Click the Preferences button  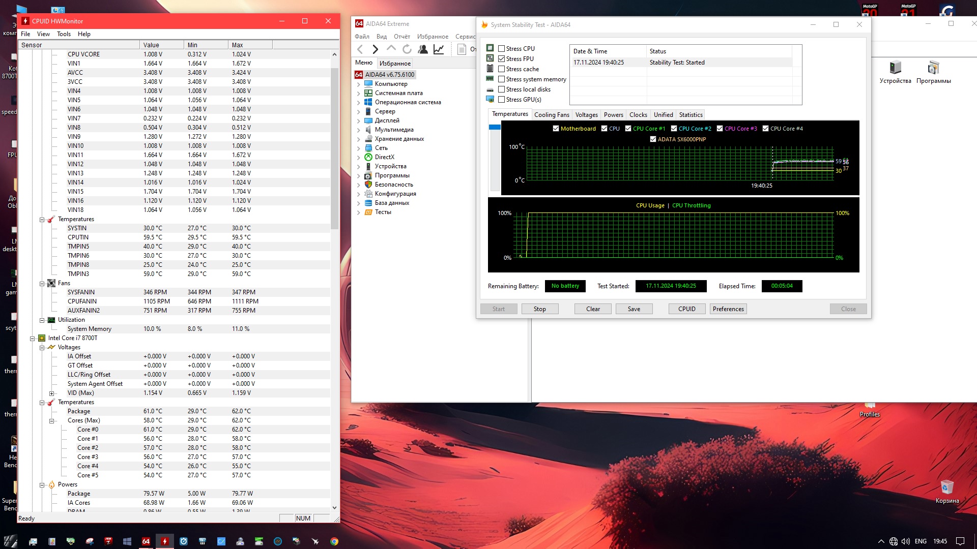tap(728, 309)
